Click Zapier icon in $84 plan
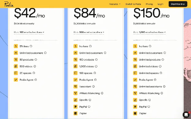The width and height of the screenshot is (191, 119). point(75,113)
